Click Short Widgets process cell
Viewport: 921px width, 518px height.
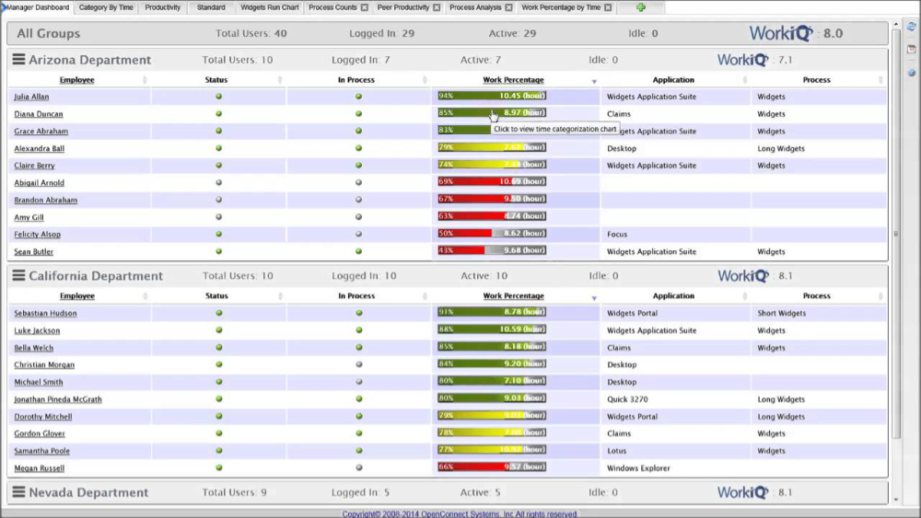coord(781,313)
